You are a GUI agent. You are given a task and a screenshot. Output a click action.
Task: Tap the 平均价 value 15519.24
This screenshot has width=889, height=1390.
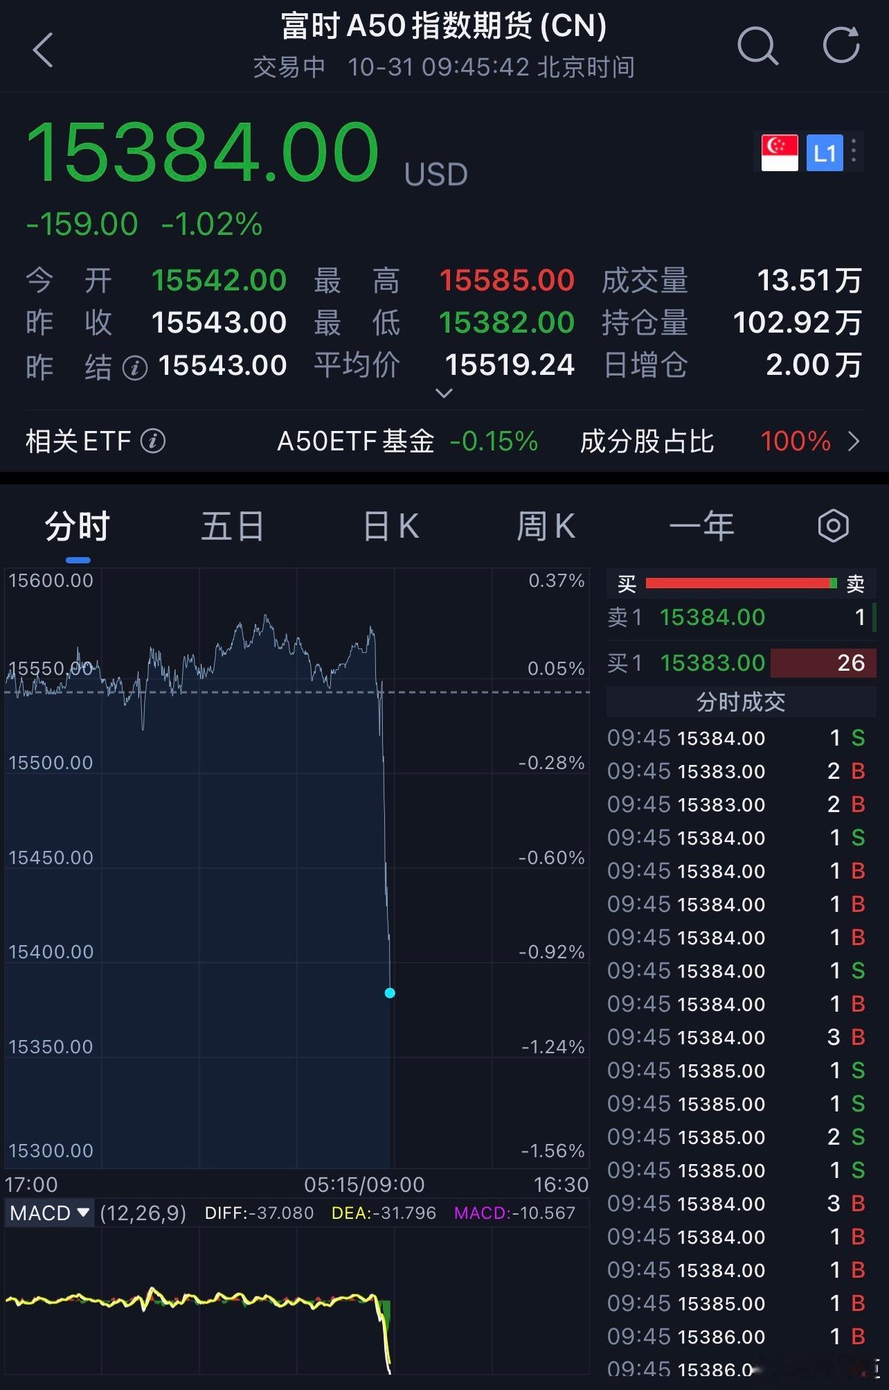[x=510, y=365]
